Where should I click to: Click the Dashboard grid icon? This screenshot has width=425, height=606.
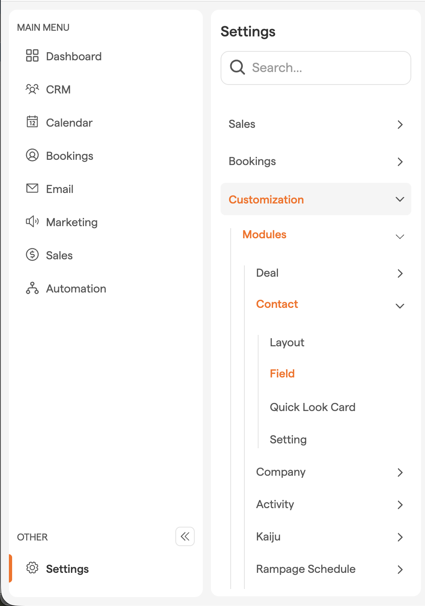[32, 55]
